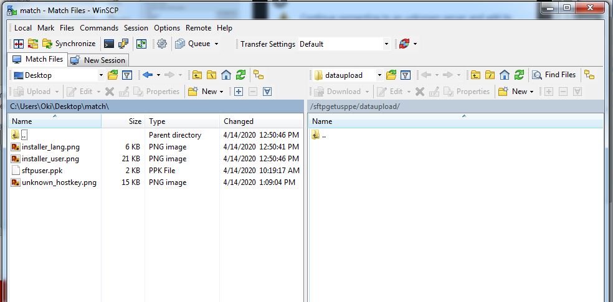The height and width of the screenshot is (302, 613).
Task: Toggle the local directory tree view
Action: point(259,75)
